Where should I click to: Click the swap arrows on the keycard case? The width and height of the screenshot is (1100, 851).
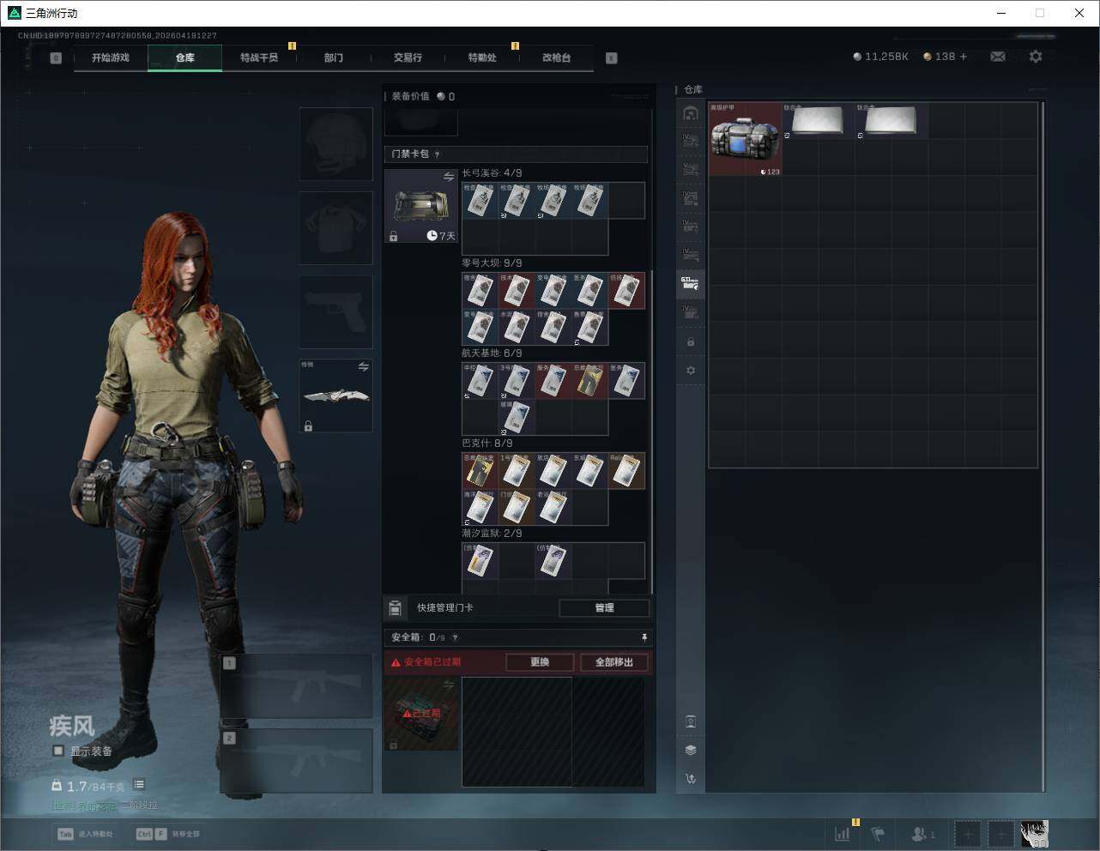pos(449,177)
